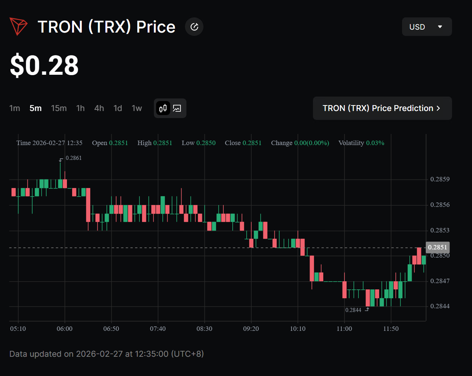Switch to line chart view
The width and height of the screenshot is (472, 376).
[x=177, y=108]
